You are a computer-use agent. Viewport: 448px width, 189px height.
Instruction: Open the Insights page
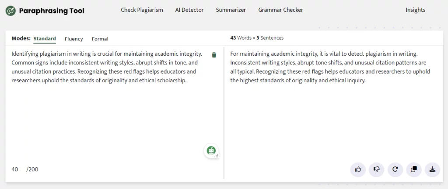point(415,10)
